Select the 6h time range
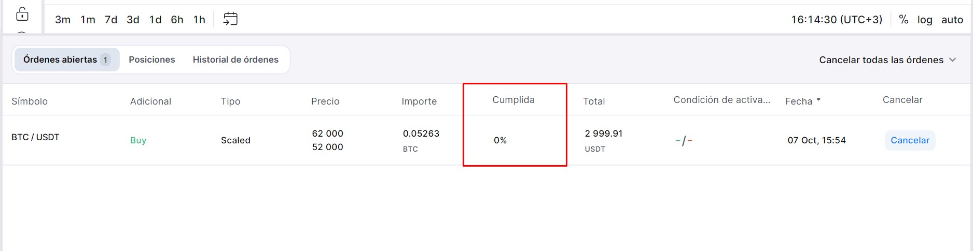This screenshot has width=973, height=251. coord(177,20)
